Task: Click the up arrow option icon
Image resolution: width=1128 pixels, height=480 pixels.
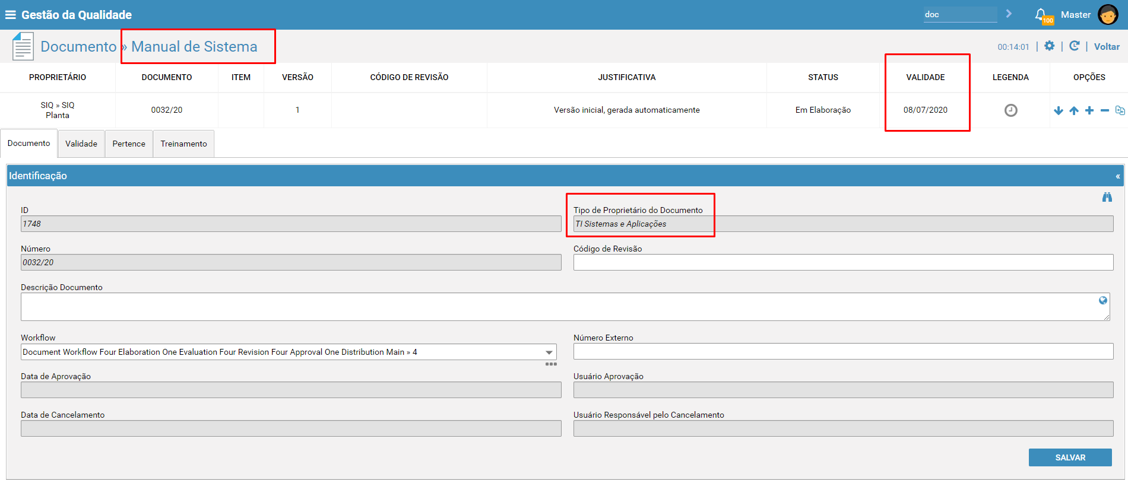Action: coord(1074,110)
